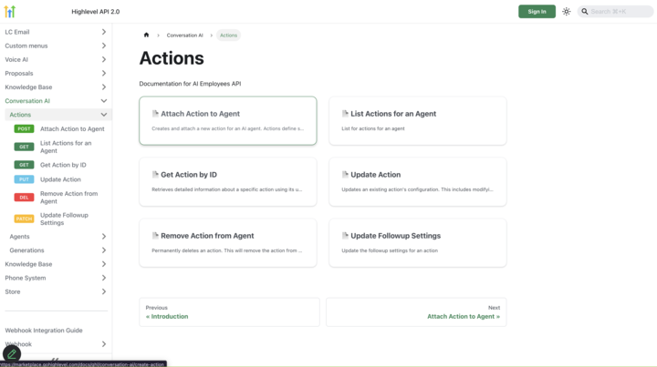657x367 pixels.
Task: Select Webhook Integration Guide in sidebar
Action: (44, 331)
